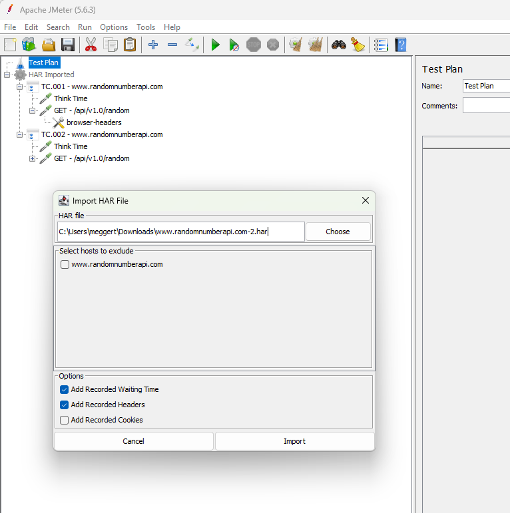Click the Cut scissors toolbar icon
This screenshot has height=513, width=510.
tap(91, 45)
